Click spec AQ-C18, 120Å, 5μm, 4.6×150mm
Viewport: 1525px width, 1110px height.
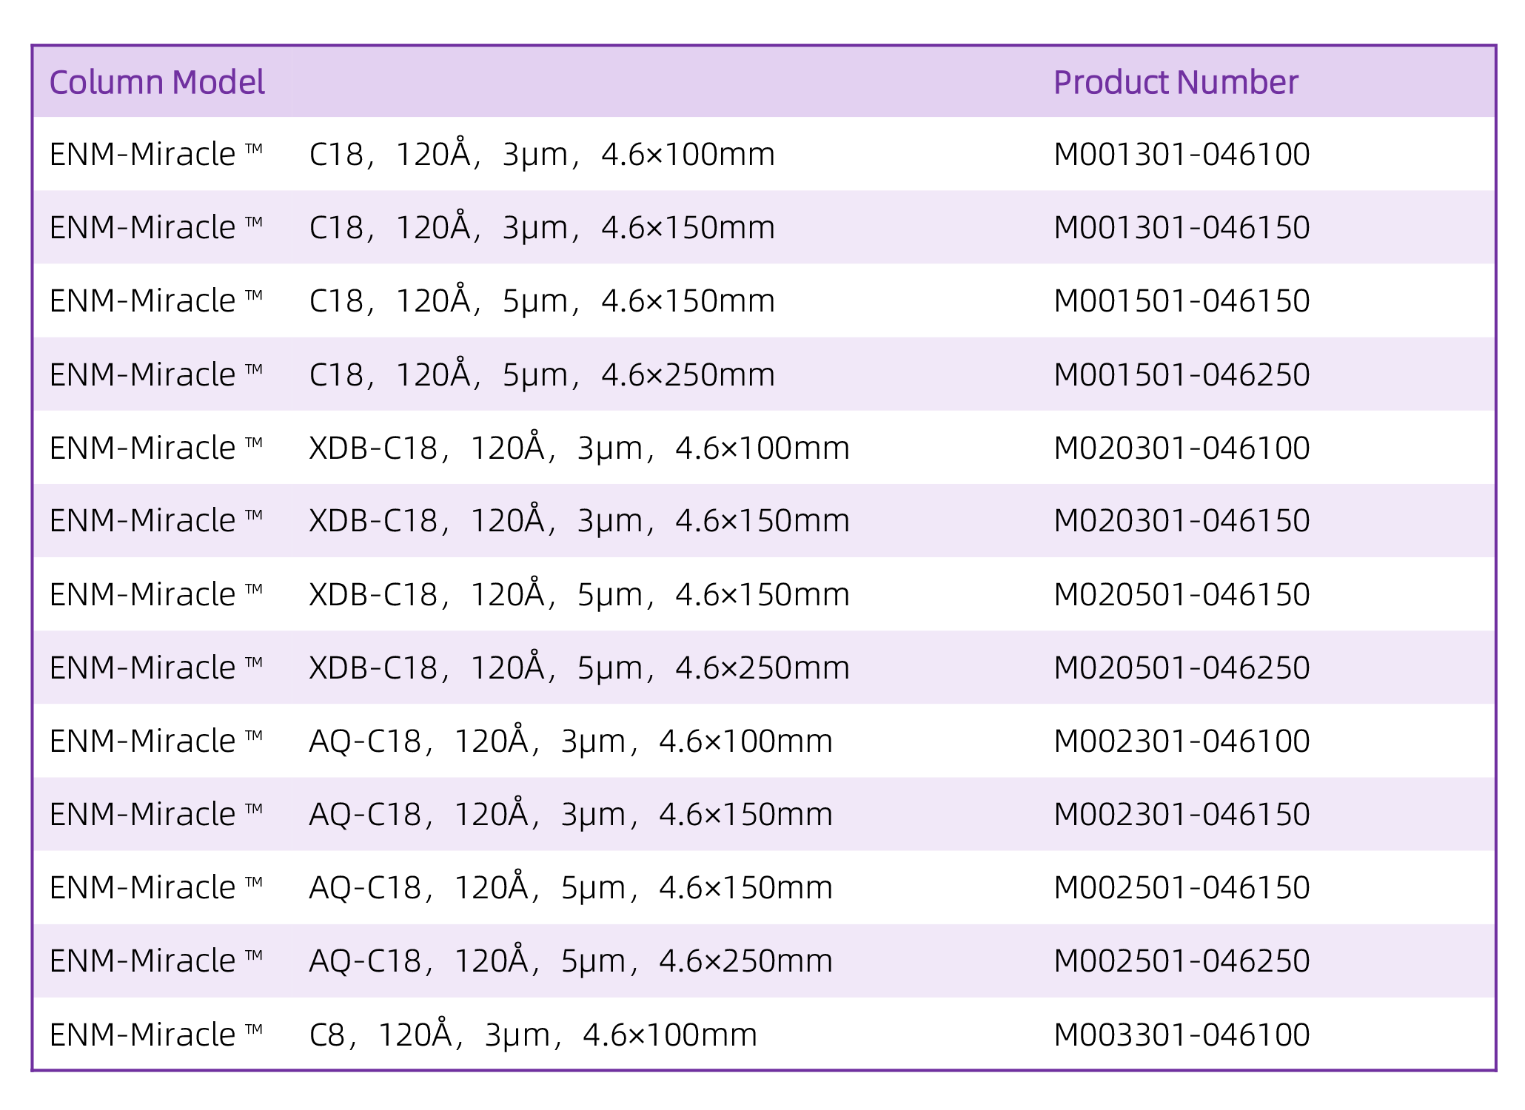click(x=571, y=886)
